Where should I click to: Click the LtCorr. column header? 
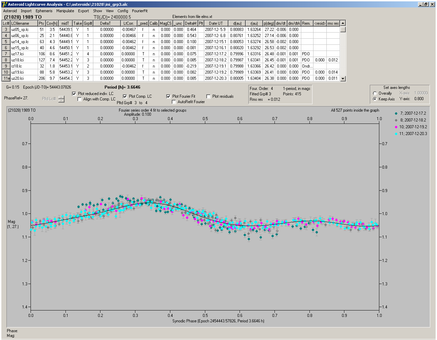point(129,23)
